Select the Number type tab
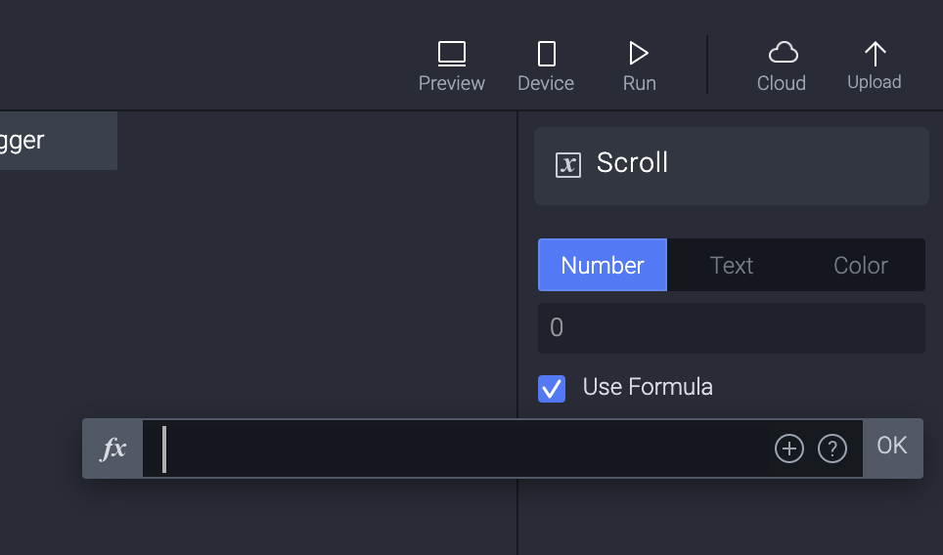943x555 pixels. tap(603, 265)
